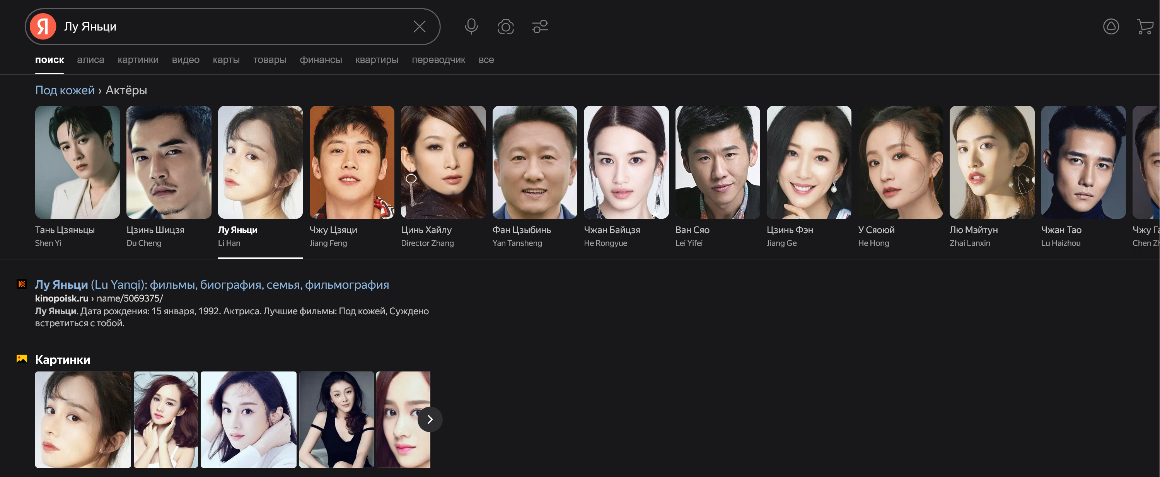This screenshot has width=1160, height=477.
Task: Open the все tab to show more services
Action: point(486,60)
